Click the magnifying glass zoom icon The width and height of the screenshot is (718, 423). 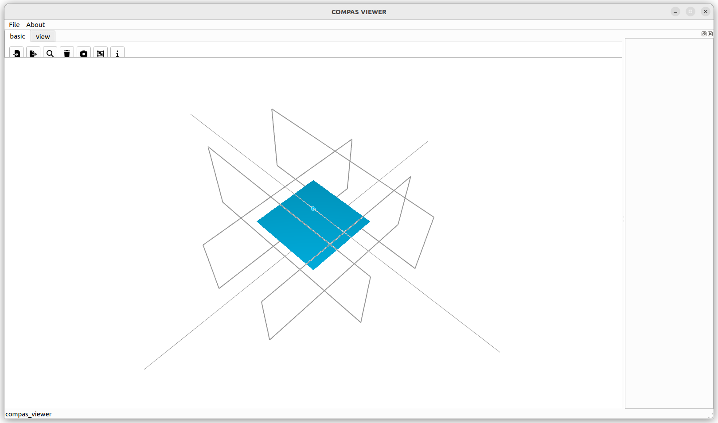(50, 53)
